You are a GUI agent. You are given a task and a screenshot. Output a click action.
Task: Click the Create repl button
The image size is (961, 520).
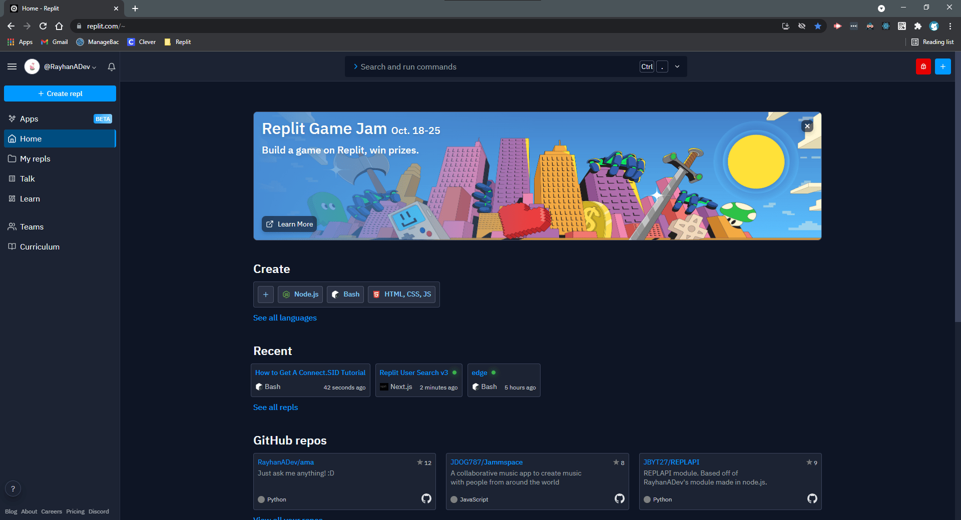60,93
